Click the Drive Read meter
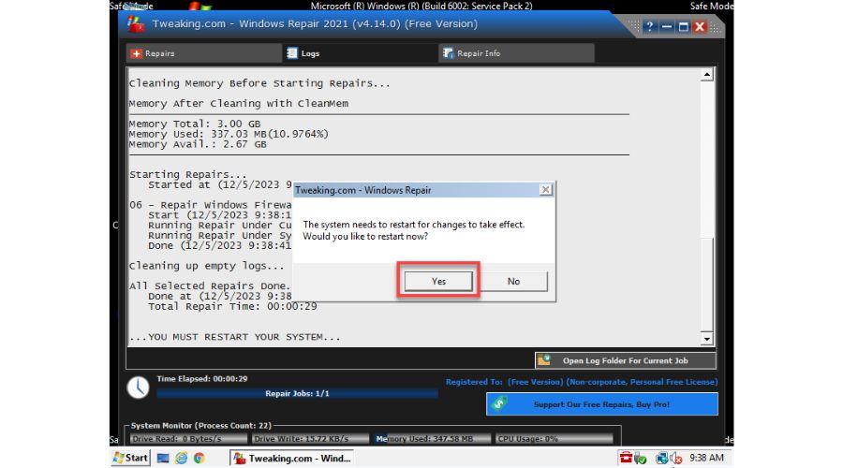 tap(188, 438)
